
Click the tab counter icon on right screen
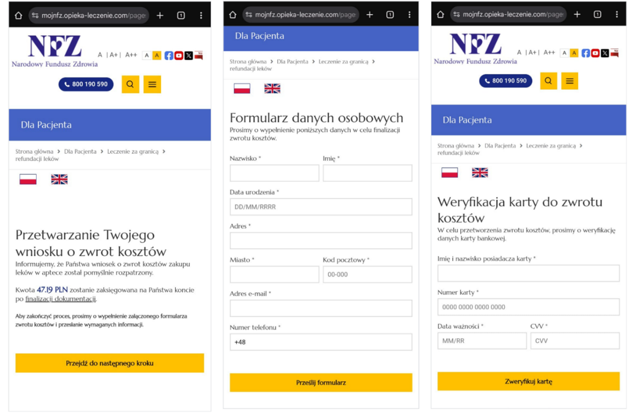(597, 15)
